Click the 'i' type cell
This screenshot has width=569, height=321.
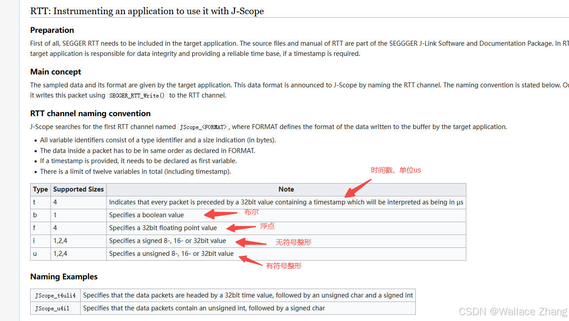pos(40,241)
